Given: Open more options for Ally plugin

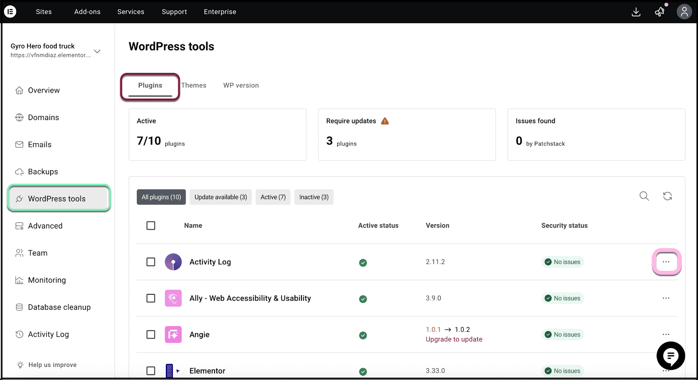Looking at the screenshot, I should click(x=666, y=298).
